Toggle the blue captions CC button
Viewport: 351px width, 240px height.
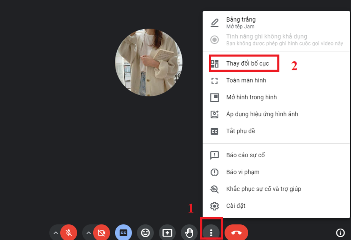pyautogui.click(x=123, y=233)
